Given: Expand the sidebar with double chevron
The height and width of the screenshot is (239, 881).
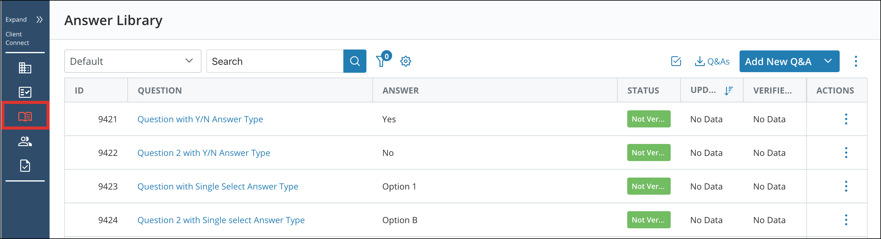Looking at the screenshot, I should pos(39,20).
